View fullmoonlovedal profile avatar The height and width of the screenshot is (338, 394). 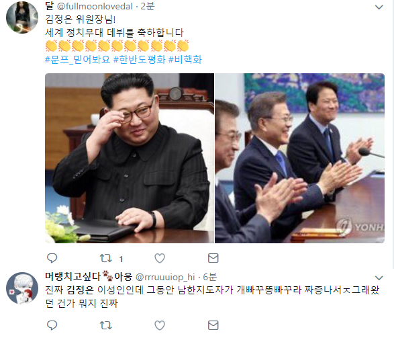(22, 17)
